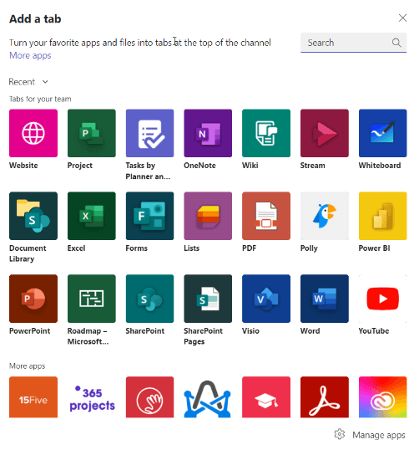Select the Wiki app icon

266,133
